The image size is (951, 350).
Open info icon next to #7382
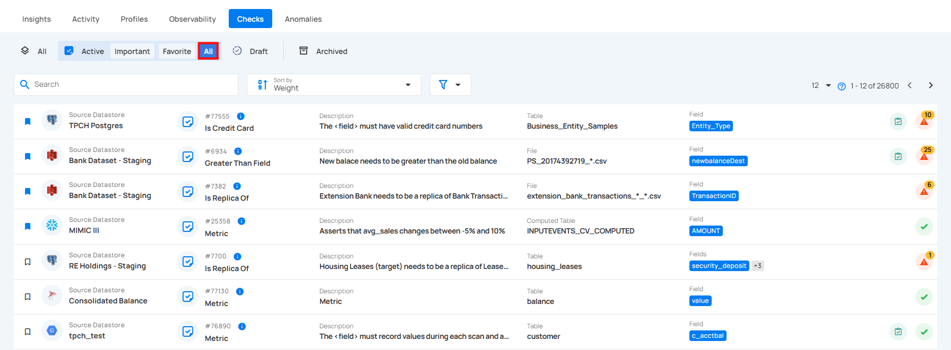coord(237,186)
